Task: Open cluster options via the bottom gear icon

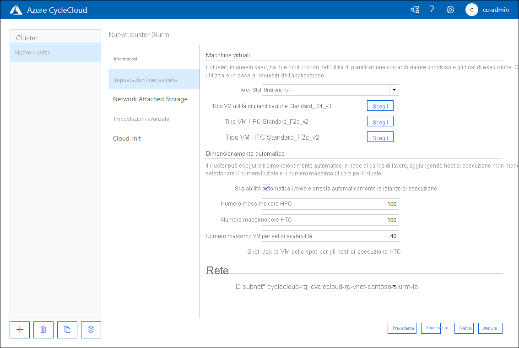Action: tap(91, 330)
